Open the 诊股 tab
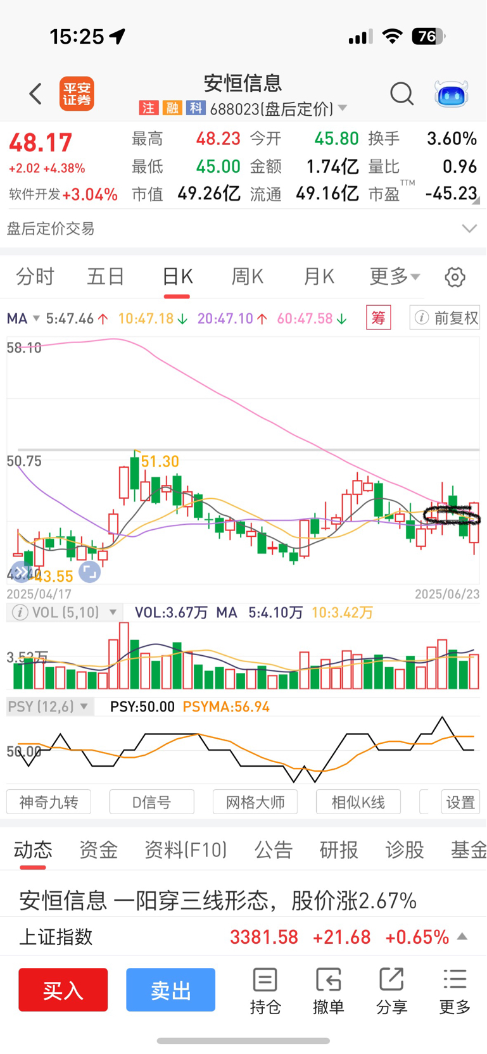Screen dimensions: 487x1054 [405, 850]
